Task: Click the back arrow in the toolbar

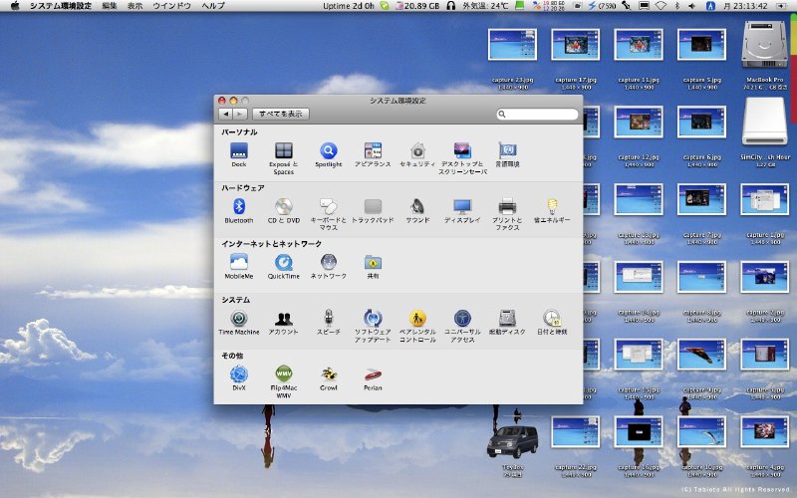Action: pyautogui.click(x=226, y=114)
